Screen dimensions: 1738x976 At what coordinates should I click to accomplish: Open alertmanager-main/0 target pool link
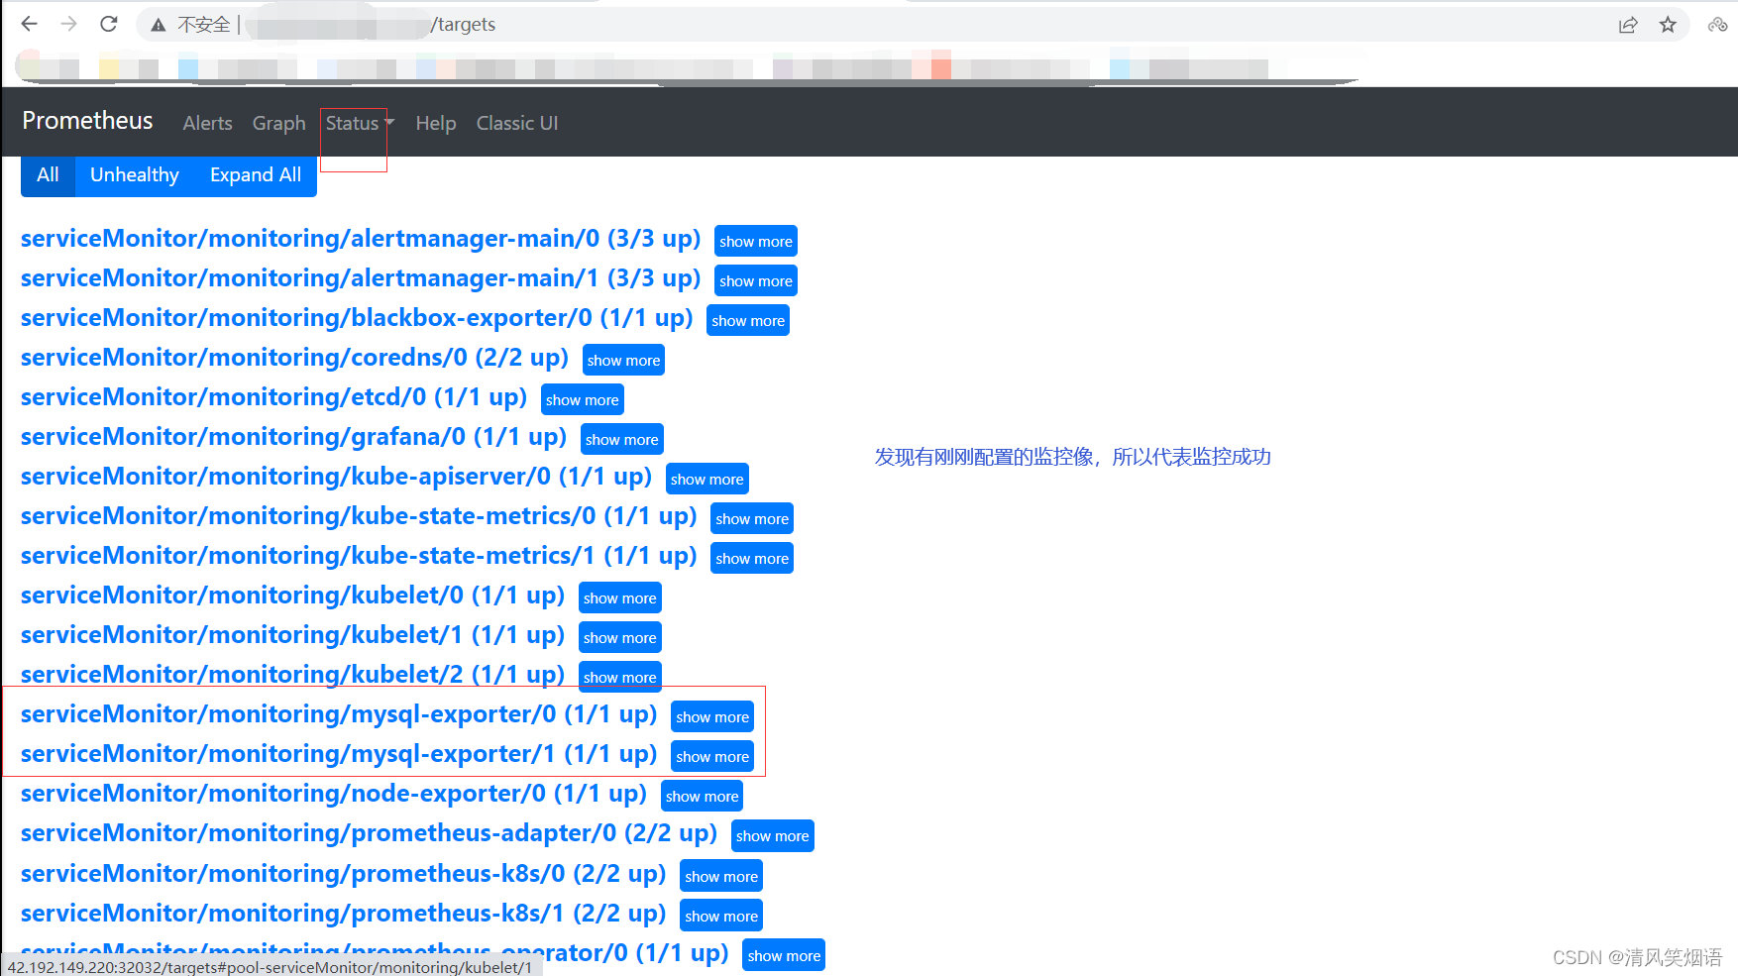(361, 239)
